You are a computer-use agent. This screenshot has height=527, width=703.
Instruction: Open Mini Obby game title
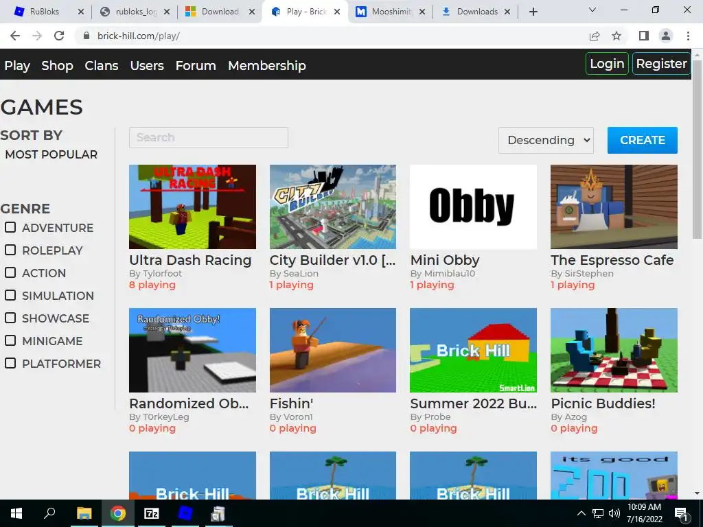(x=445, y=260)
